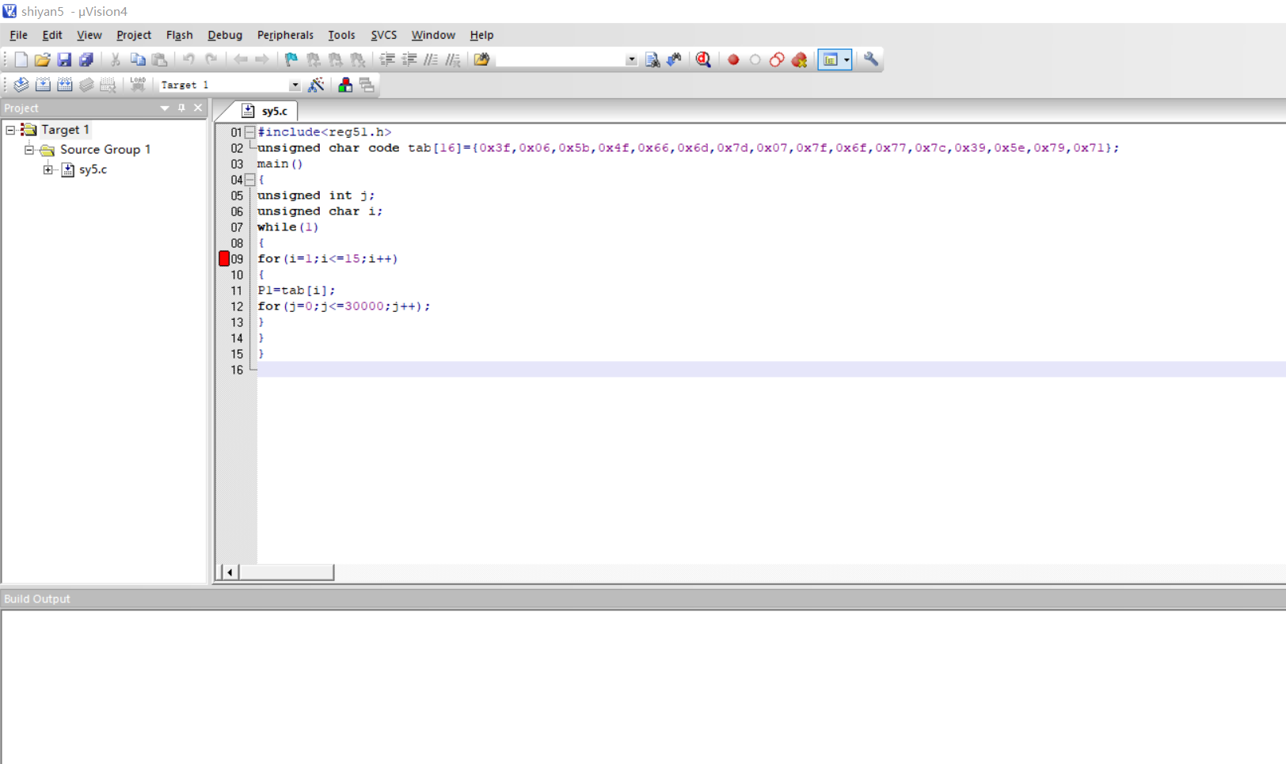This screenshot has height=764, width=1286.
Task: Click the Find text input field in the toolbar
Action: [x=561, y=59]
